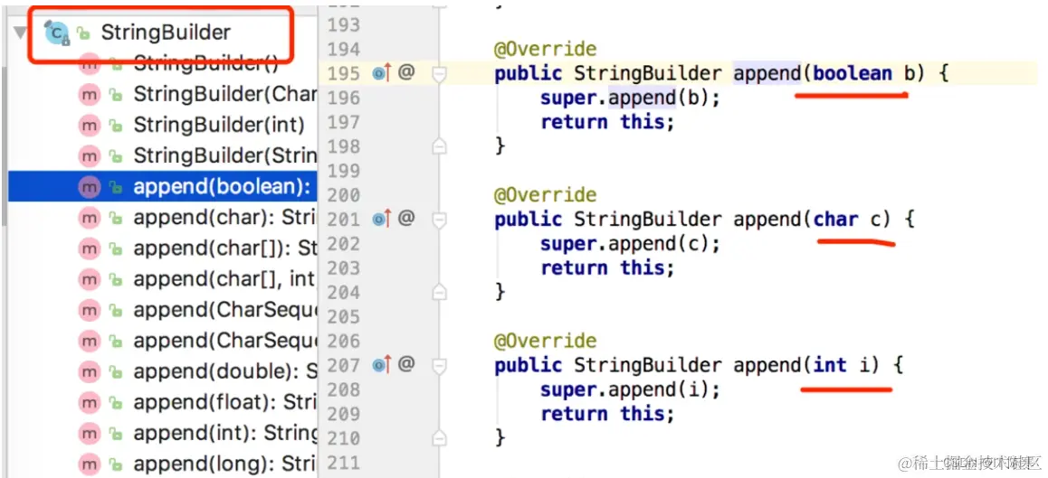Click method icon beside append(int): String row
1048x478 pixels.
[89, 433]
